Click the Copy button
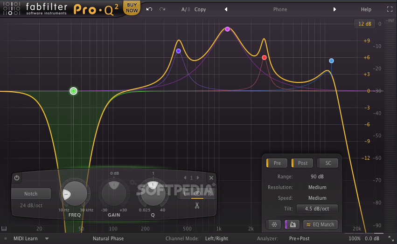This screenshot has height=244, width=397. 200,9
